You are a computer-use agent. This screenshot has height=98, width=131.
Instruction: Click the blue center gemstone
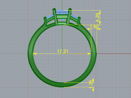pyautogui.click(x=62, y=13)
